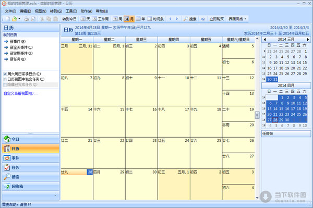Open the 帮助(H) menu
The height and width of the screenshot is (208, 313).
coord(102,11)
